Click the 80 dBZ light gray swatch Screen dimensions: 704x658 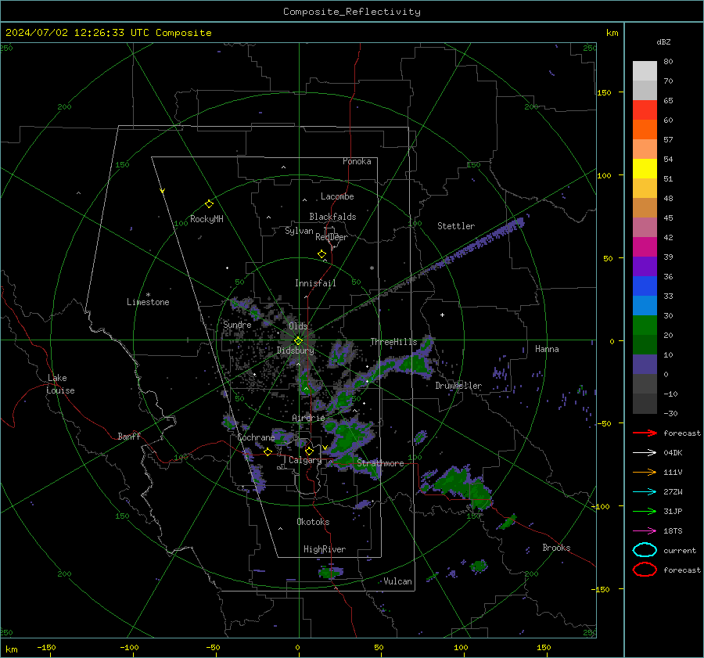(645, 71)
